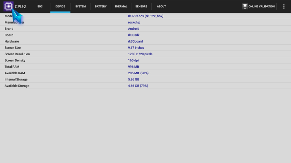
Task: Show the THERMAL tab
Action: [x=121, y=6]
